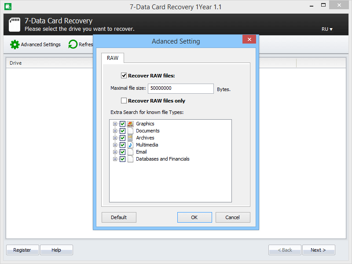The image size is (352, 264).
Task: Expand the Documents tree node
Action: click(115, 131)
